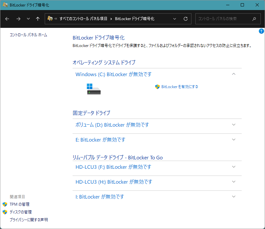Click the search magnifier icon
265x229 pixels.
point(254,19)
